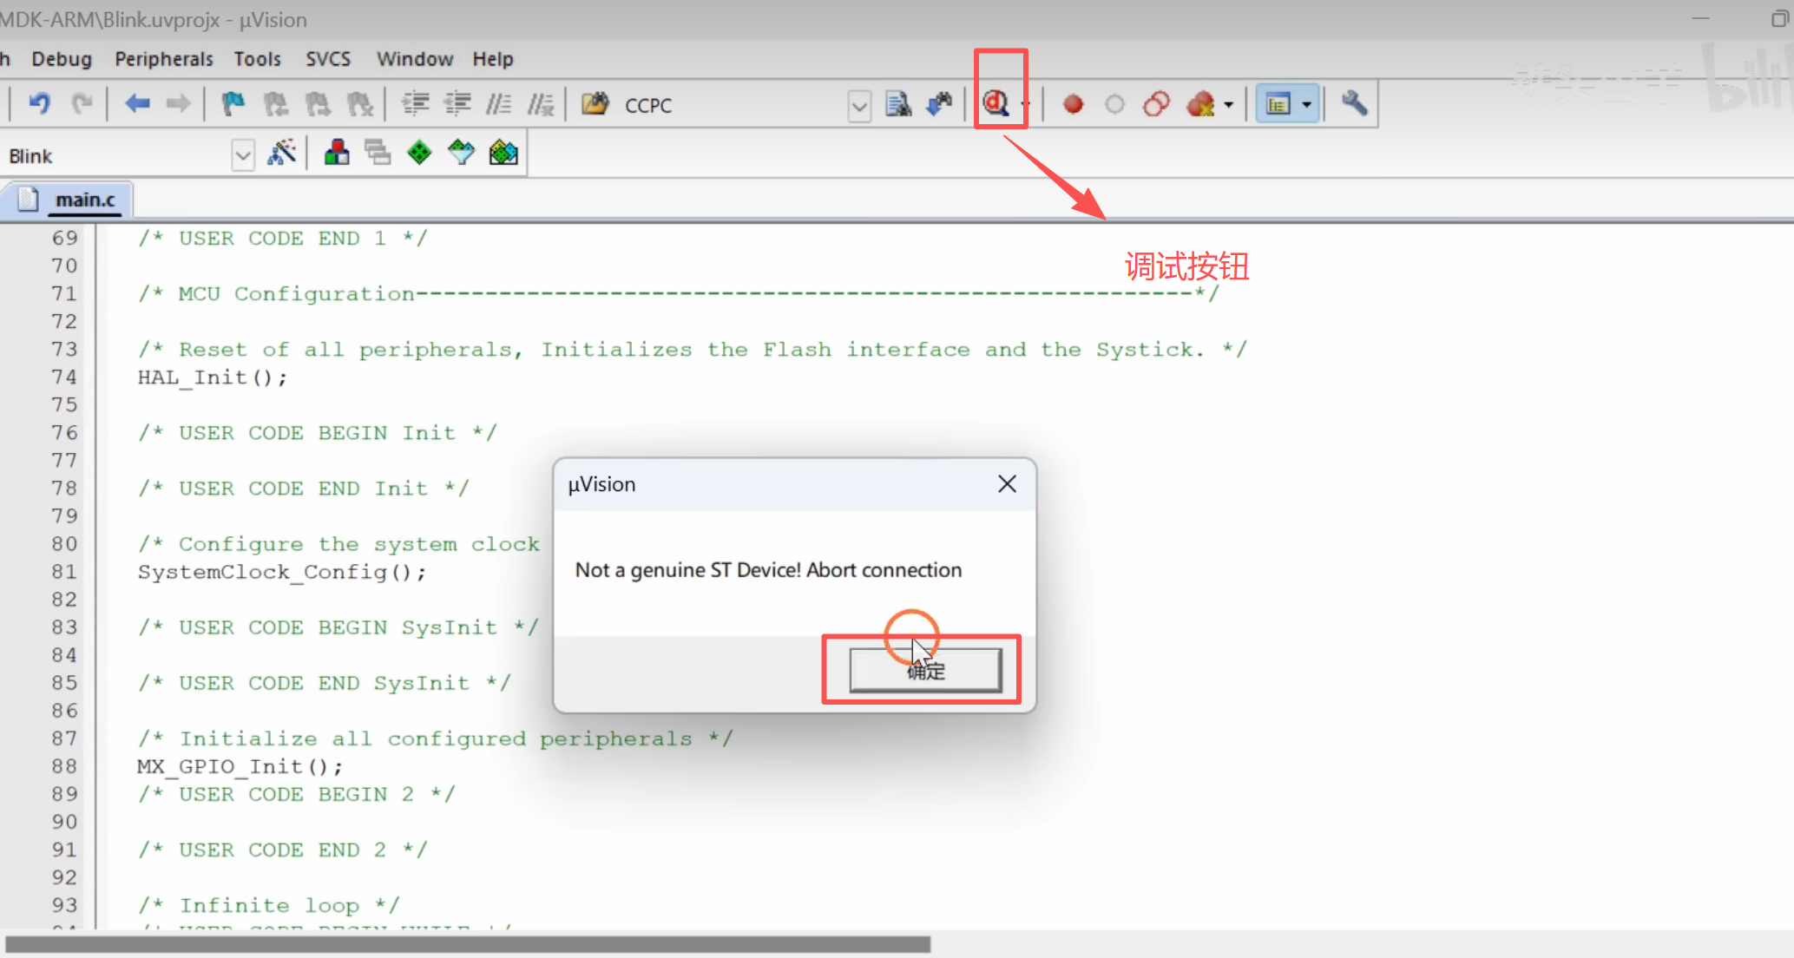The height and width of the screenshot is (958, 1794).
Task: Click Manage Run-Time Environment green diamond
Action: (x=419, y=154)
